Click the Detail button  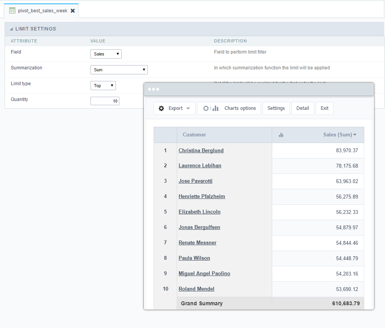(x=303, y=108)
